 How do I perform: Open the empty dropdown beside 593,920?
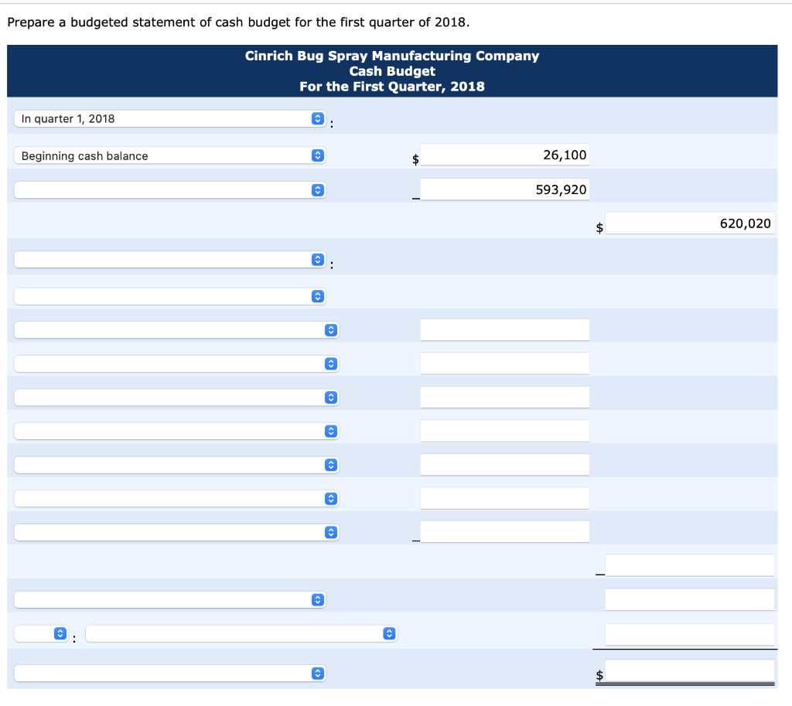[169, 190]
